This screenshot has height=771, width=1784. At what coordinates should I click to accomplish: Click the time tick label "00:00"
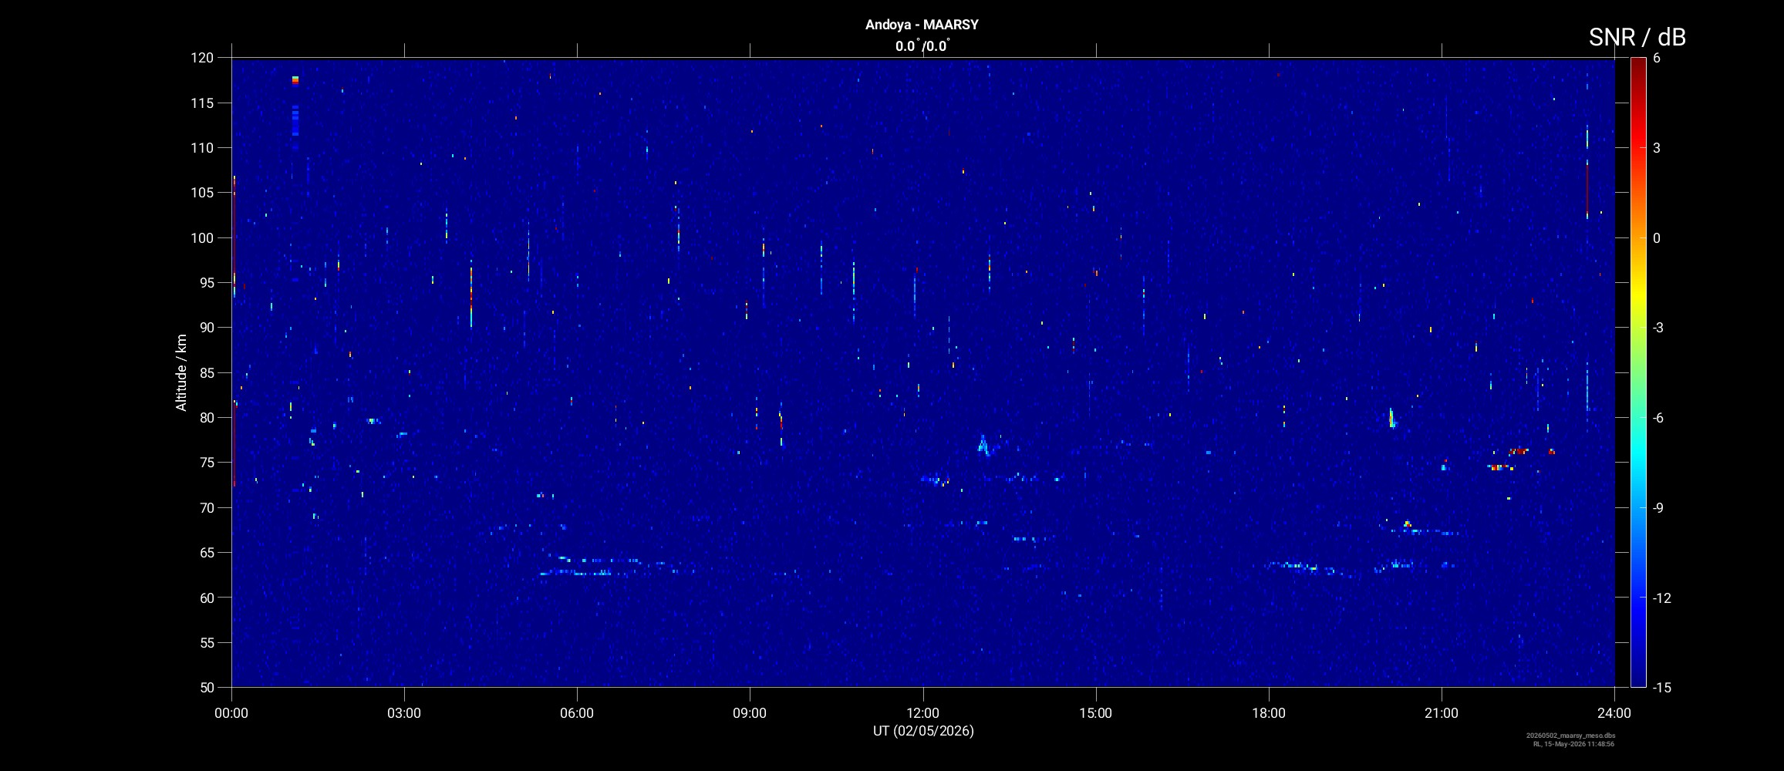tap(231, 713)
